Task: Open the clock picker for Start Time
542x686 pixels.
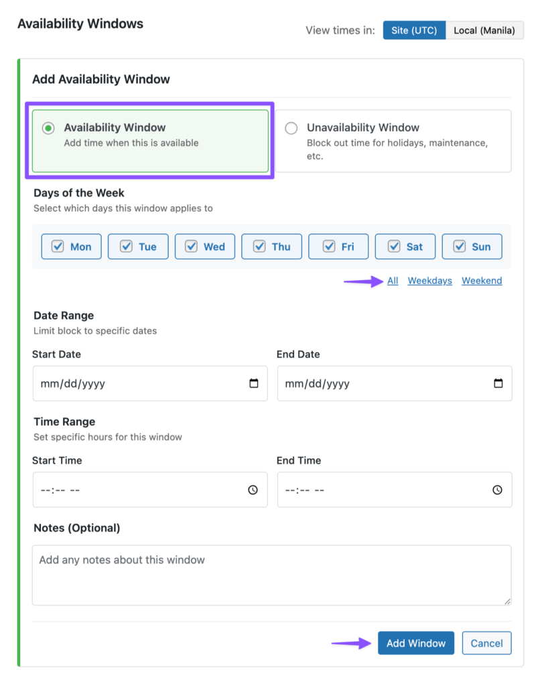Action: coord(253,490)
